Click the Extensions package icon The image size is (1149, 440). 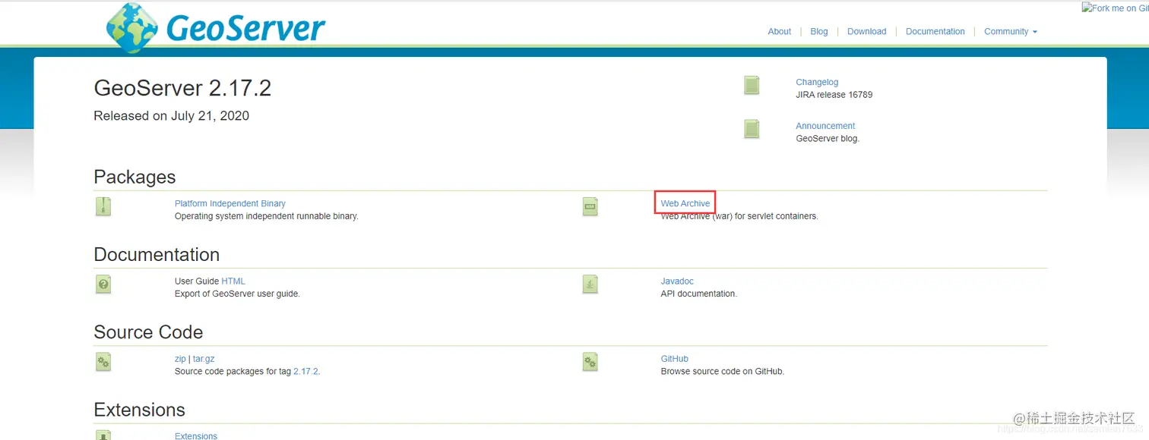point(103,435)
